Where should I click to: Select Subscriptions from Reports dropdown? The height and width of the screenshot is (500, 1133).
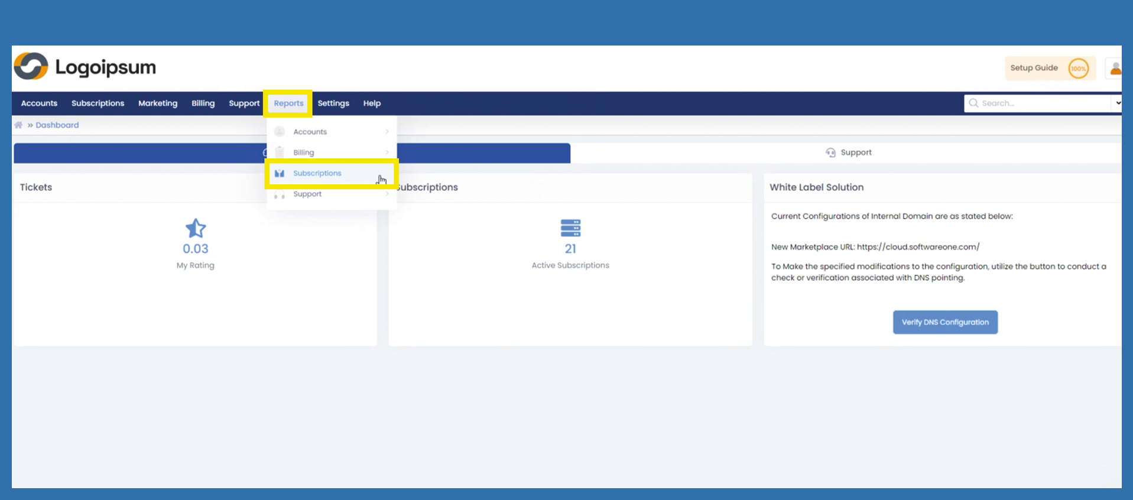click(317, 173)
